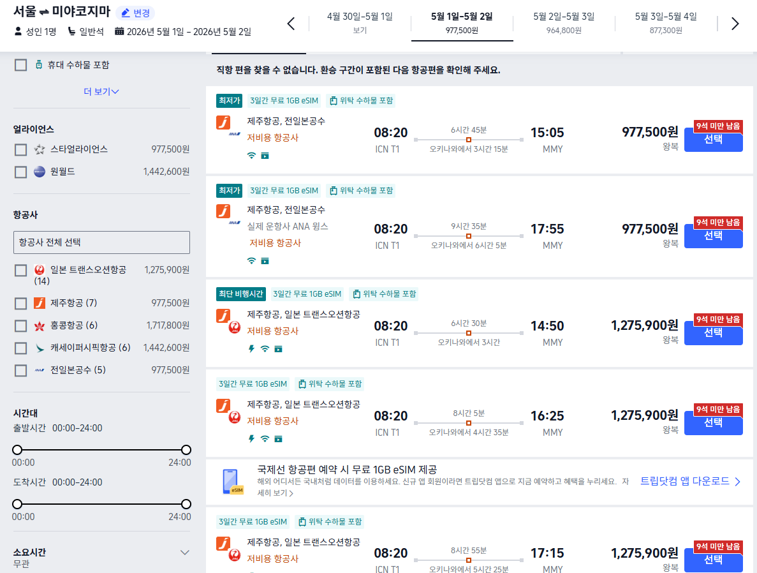Check the 휴대 수하물 포함 checkbox

point(21,64)
